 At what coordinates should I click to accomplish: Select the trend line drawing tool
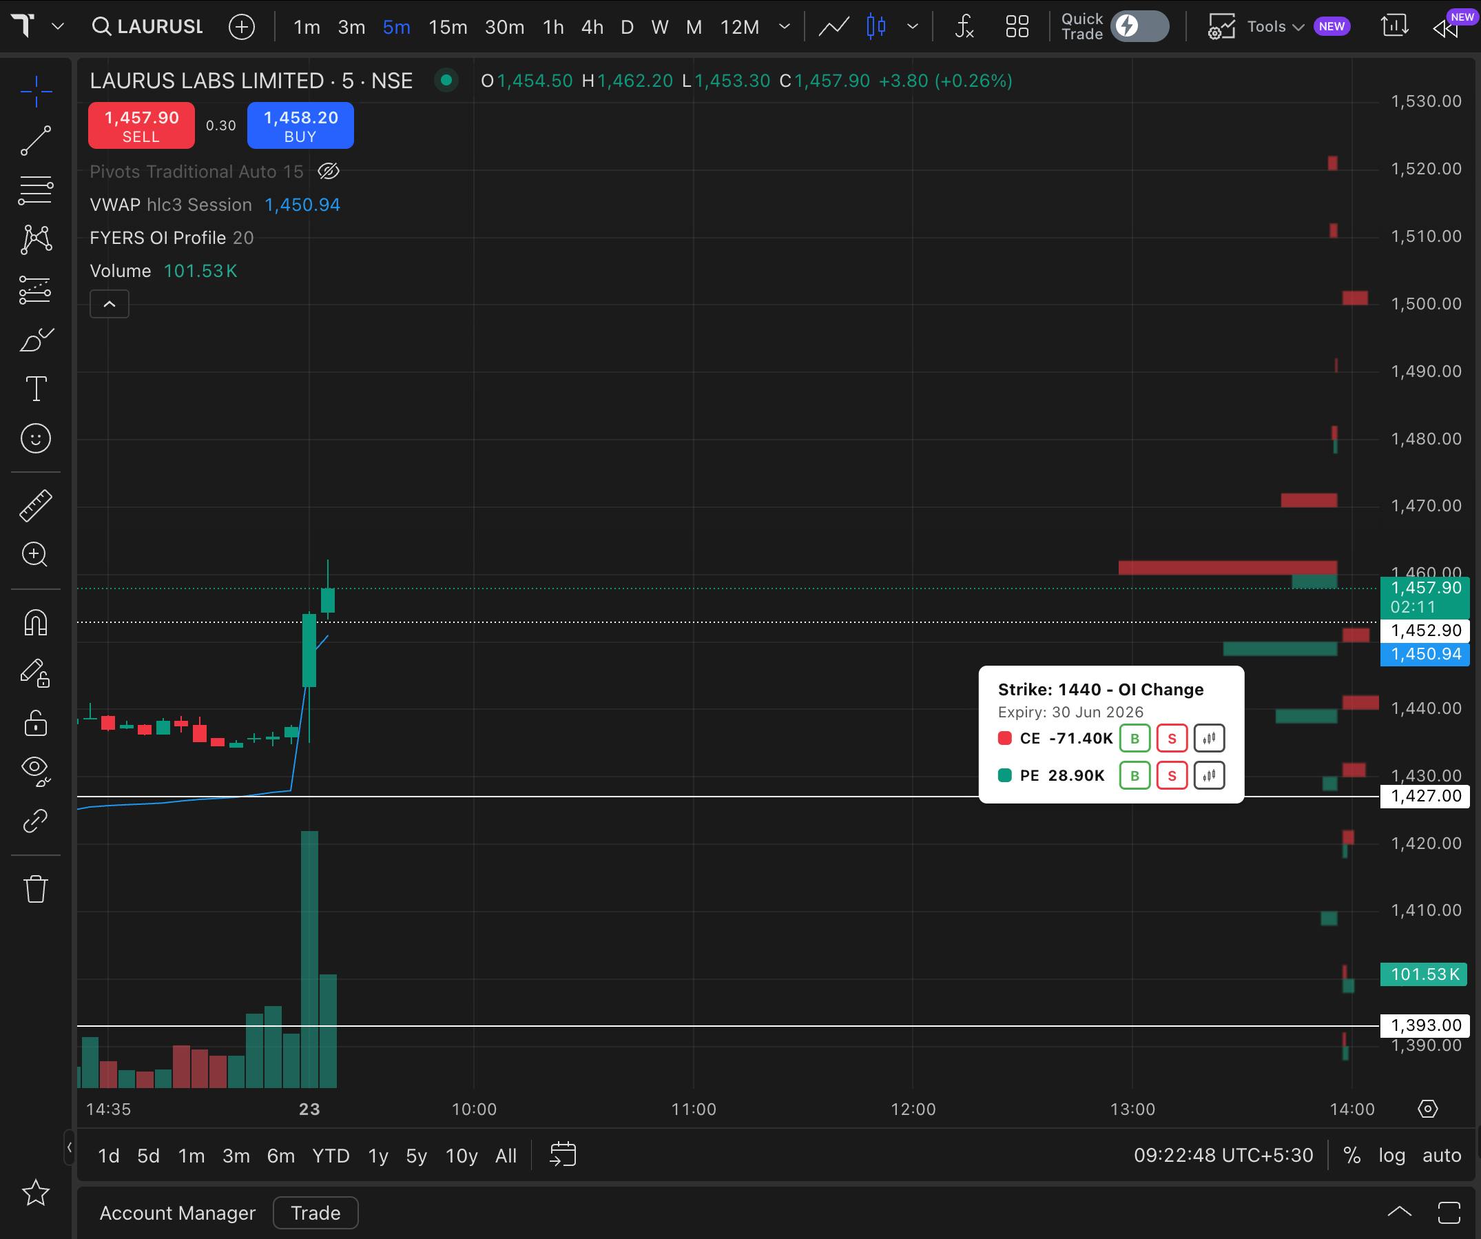pos(36,141)
